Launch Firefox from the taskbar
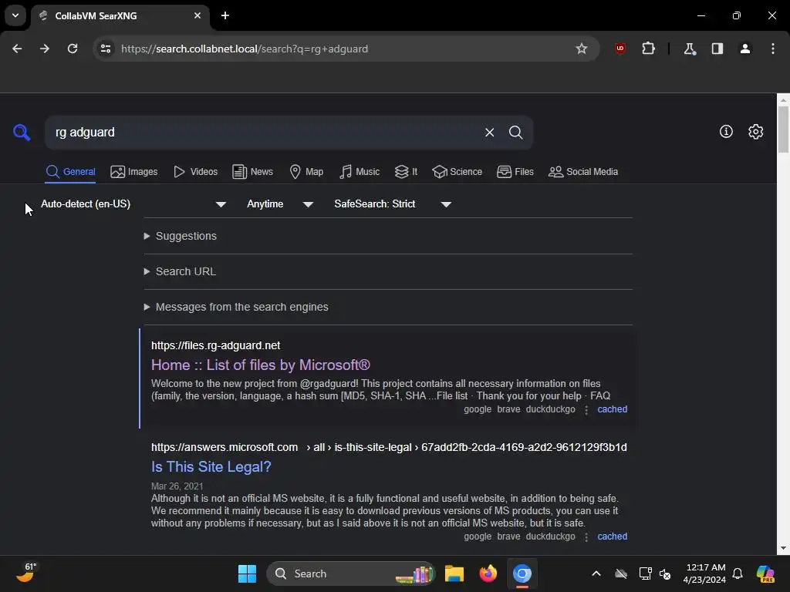Image resolution: width=790 pixels, height=592 pixels. coord(488,573)
